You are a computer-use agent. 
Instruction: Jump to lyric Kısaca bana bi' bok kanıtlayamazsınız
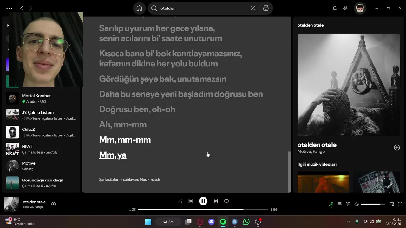pos(171,59)
